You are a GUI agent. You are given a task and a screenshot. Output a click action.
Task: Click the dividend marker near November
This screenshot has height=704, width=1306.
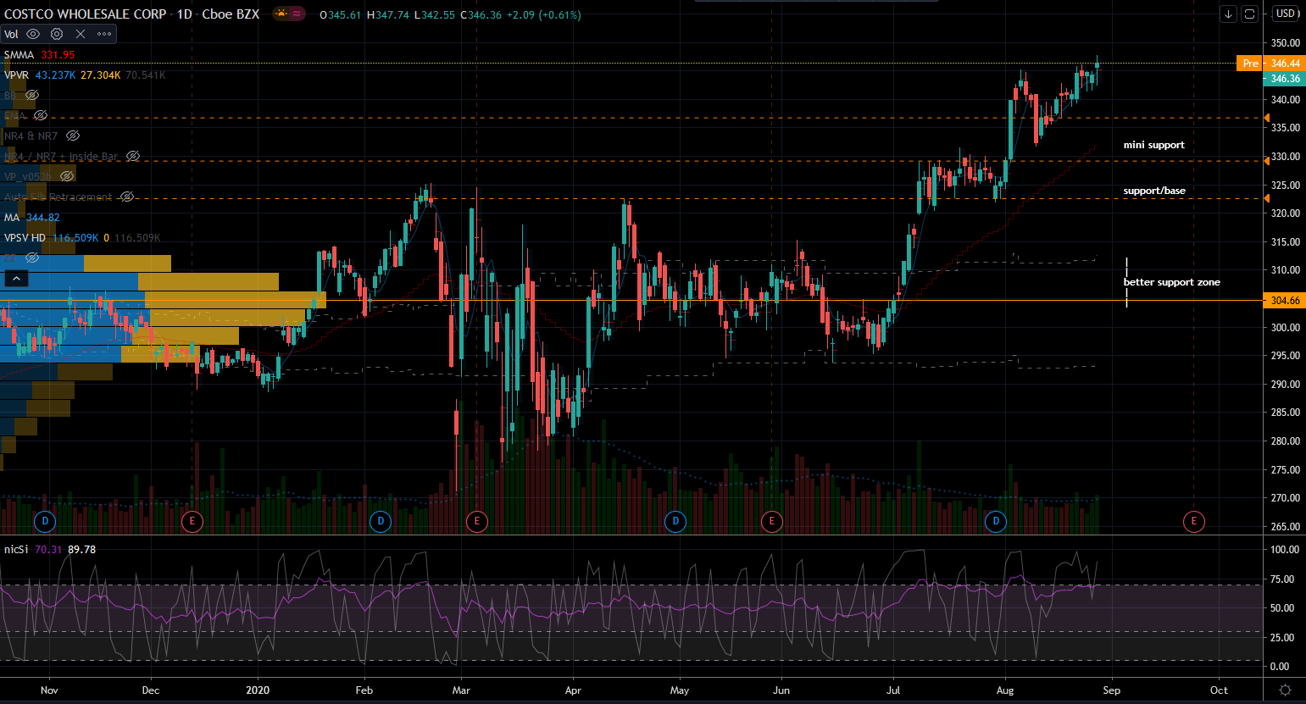pos(46,521)
